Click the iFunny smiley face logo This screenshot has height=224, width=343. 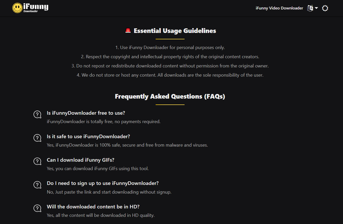click(17, 8)
